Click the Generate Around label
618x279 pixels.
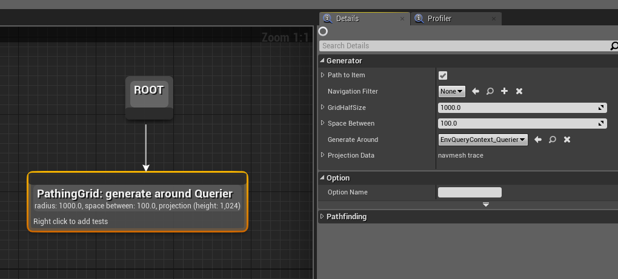point(353,139)
